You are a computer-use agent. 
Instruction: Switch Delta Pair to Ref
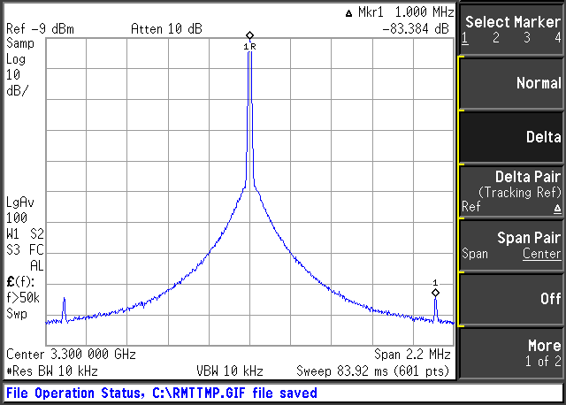[x=470, y=207]
